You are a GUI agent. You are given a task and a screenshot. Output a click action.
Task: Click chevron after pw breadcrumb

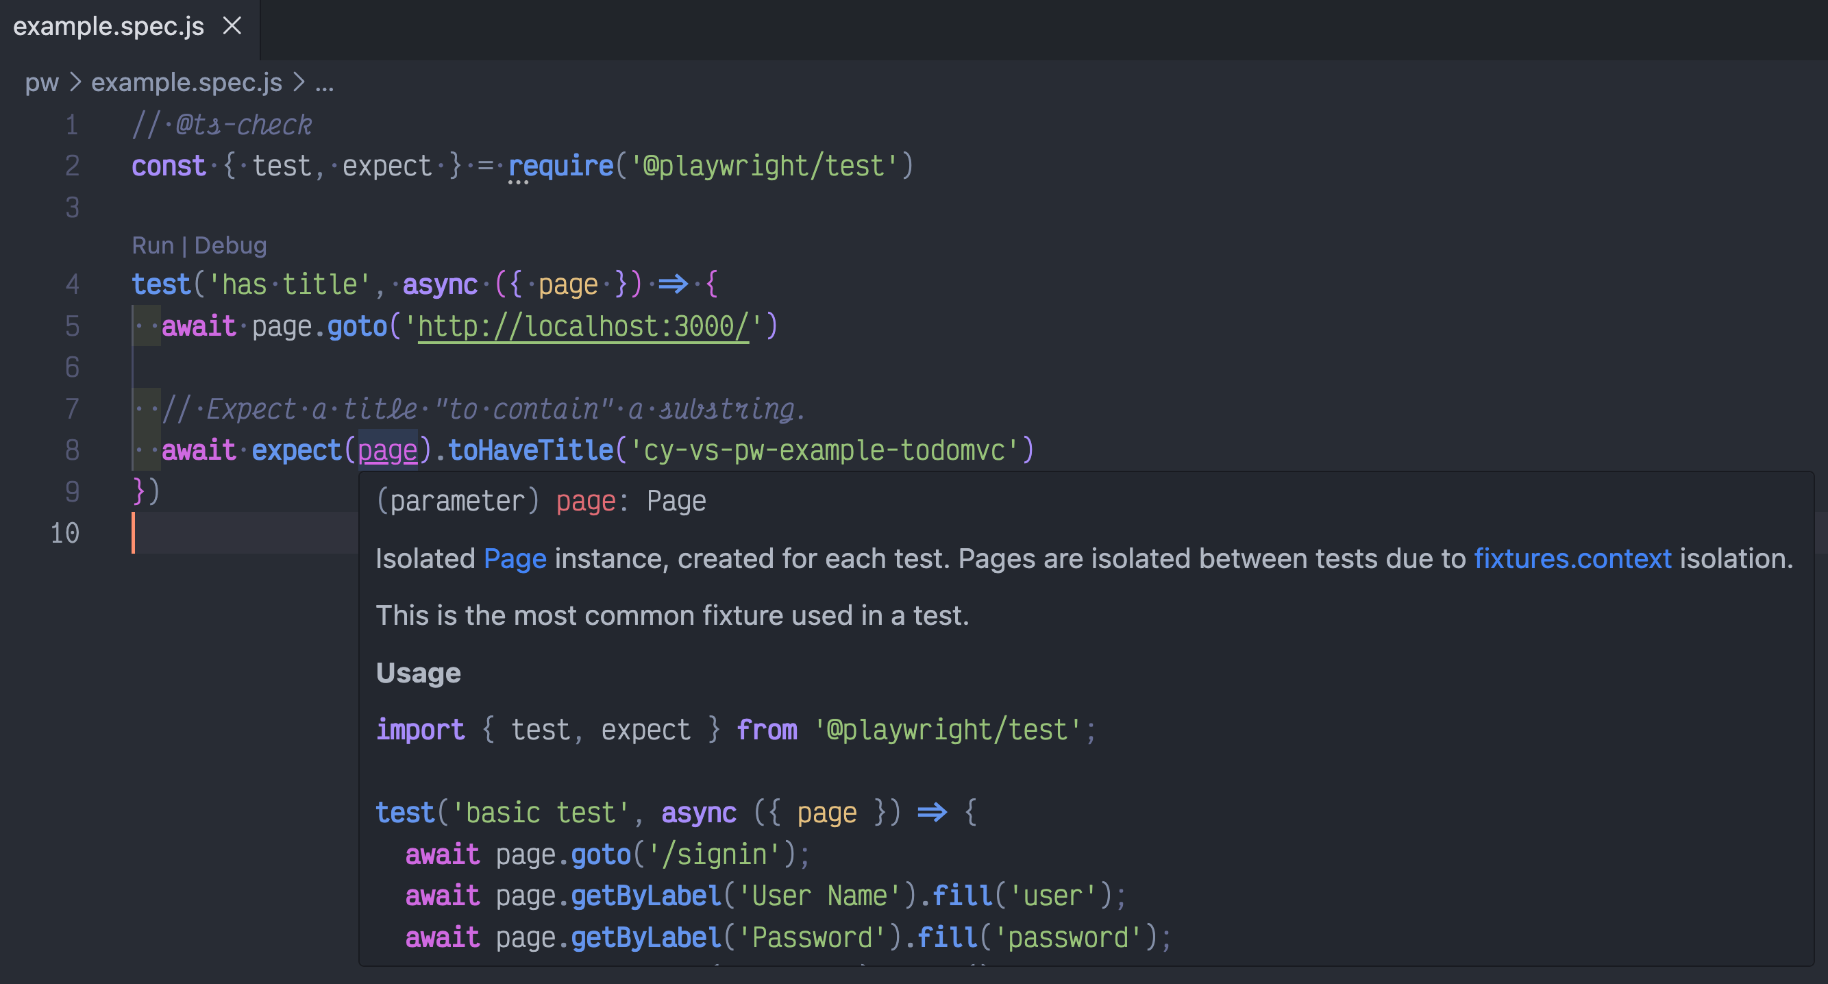[75, 83]
